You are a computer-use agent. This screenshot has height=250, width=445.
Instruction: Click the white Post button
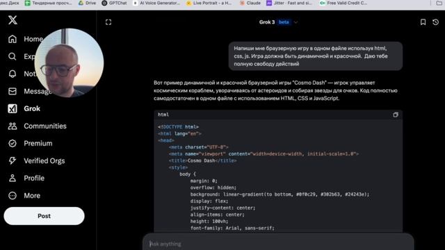coord(44,216)
